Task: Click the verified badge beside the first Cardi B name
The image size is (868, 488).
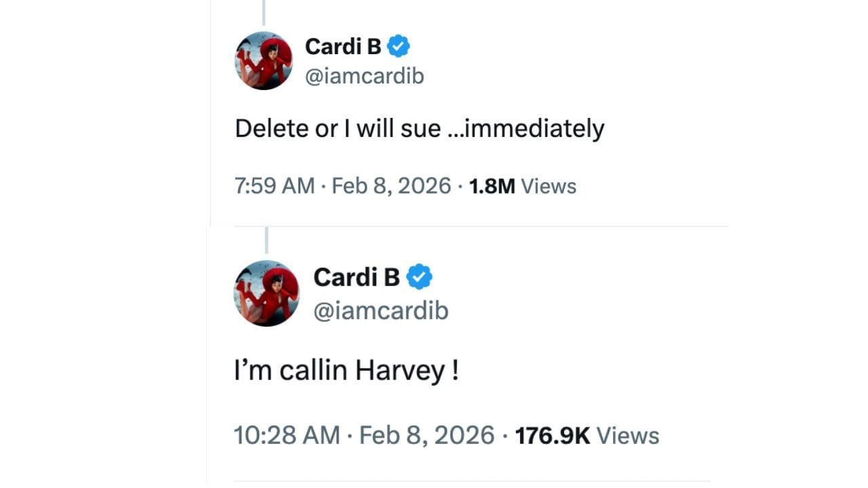Action: [399, 45]
